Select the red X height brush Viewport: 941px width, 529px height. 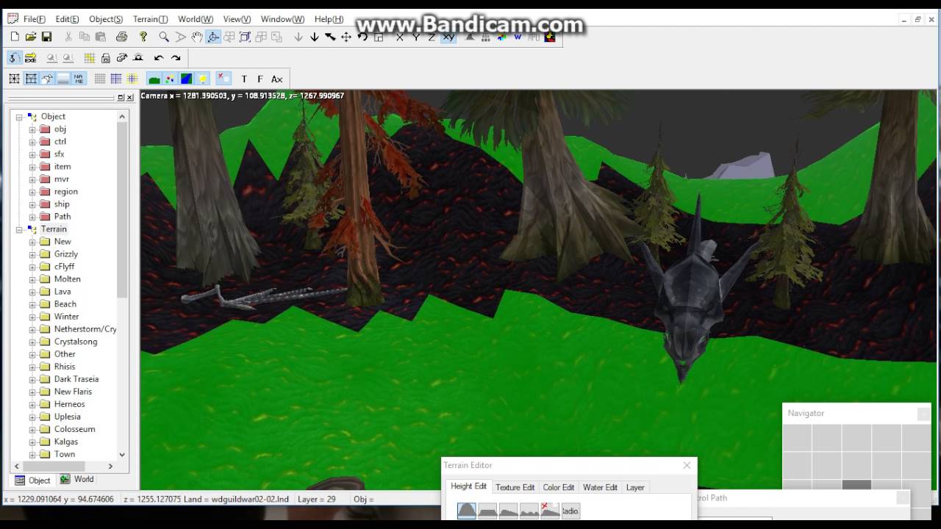tap(550, 511)
